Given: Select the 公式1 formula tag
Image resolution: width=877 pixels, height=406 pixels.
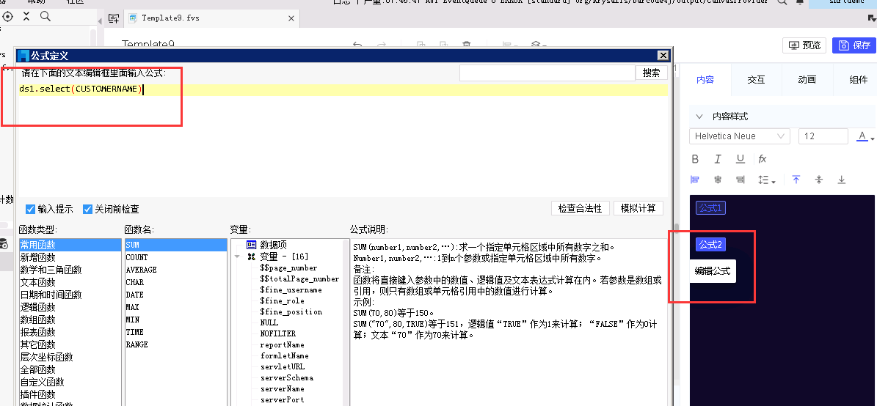Looking at the screenshot, I should (711, 207).
